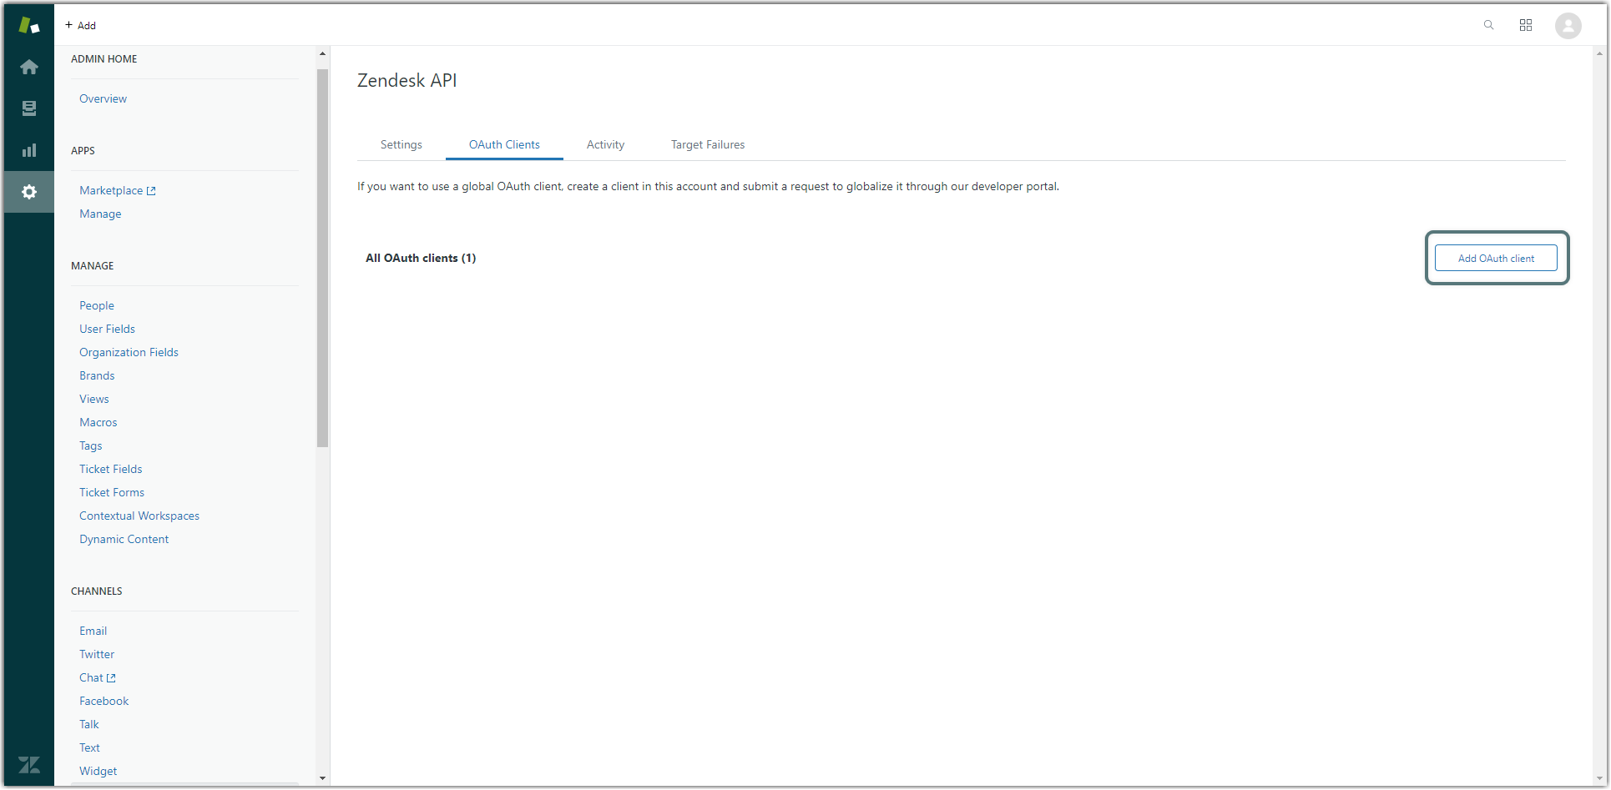Open the user profile avatar
The image size is (1611, 790).
point(1568,26)
